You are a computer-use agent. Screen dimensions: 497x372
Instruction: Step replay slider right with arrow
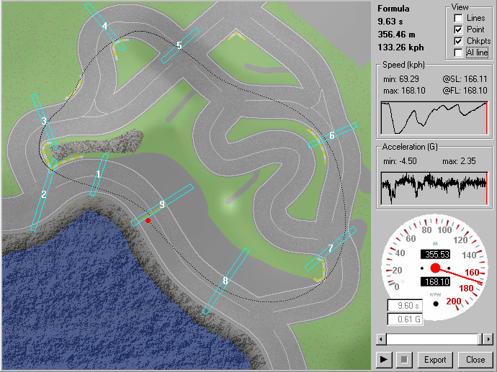(x=488, y=340)
